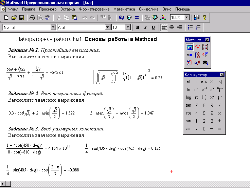250x188 pixels.
Task: Click the Insert Unit mug icon
Action: pos(129,18)
